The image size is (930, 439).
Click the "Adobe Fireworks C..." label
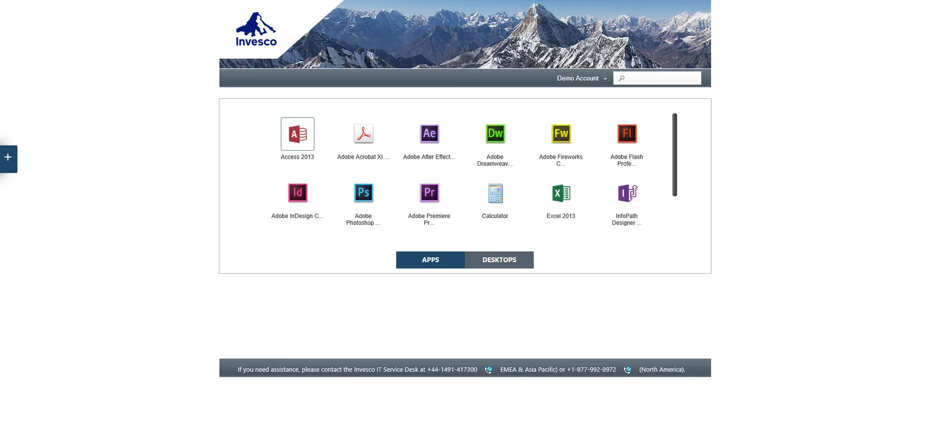[x=561, y=160]
